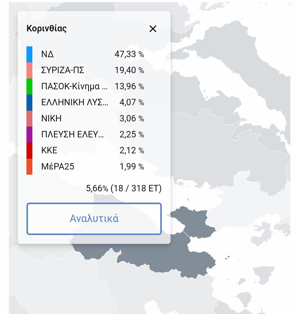Image resolution: width=299 pixels, height=314 pixels.
Task: Click the red ΚΚΕ color bar
Action: pos(30,151)
